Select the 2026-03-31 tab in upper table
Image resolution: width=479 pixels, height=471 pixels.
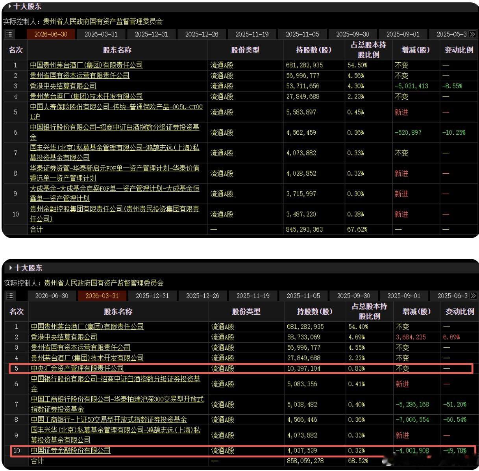[x=101, y=34]
